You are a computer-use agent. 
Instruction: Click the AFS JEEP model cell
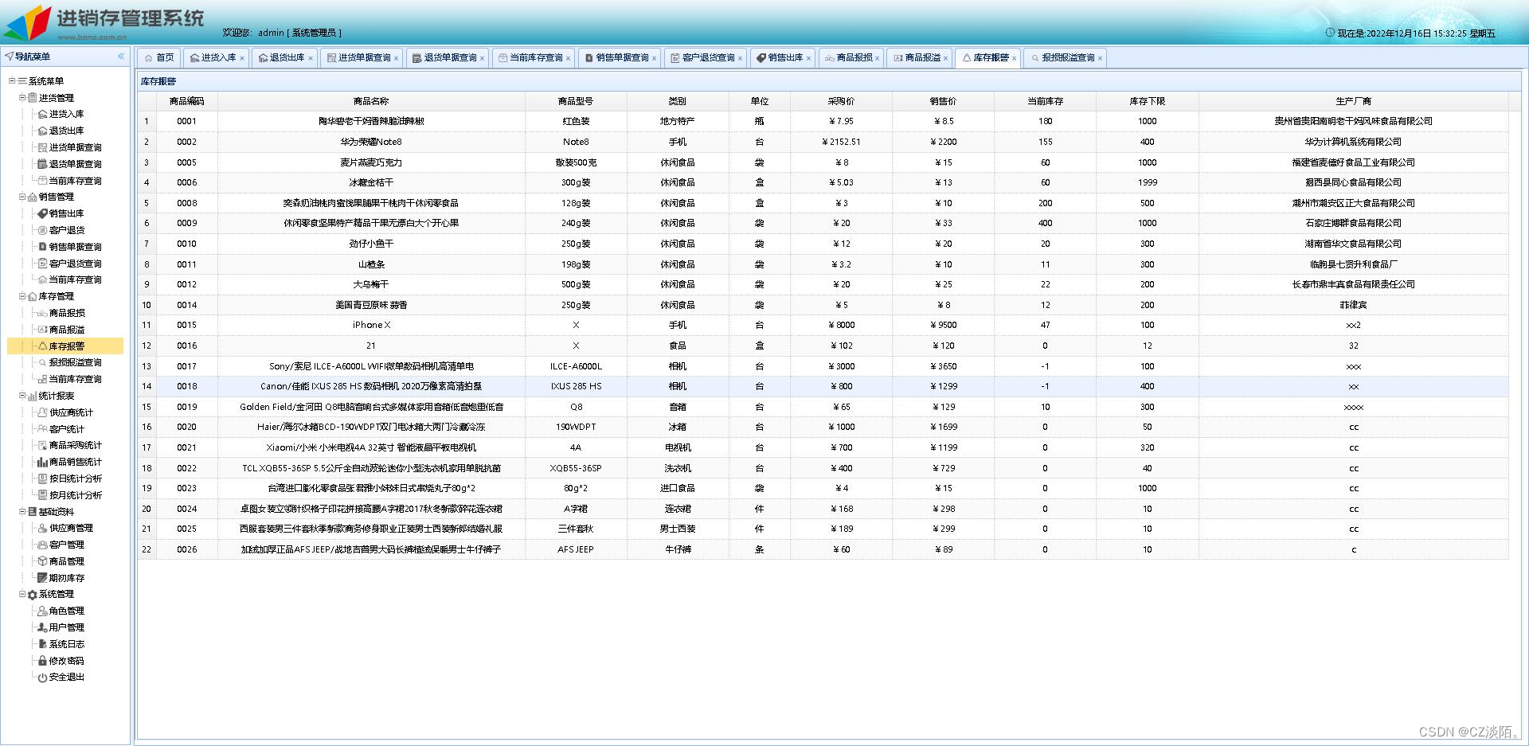[576, 549]
